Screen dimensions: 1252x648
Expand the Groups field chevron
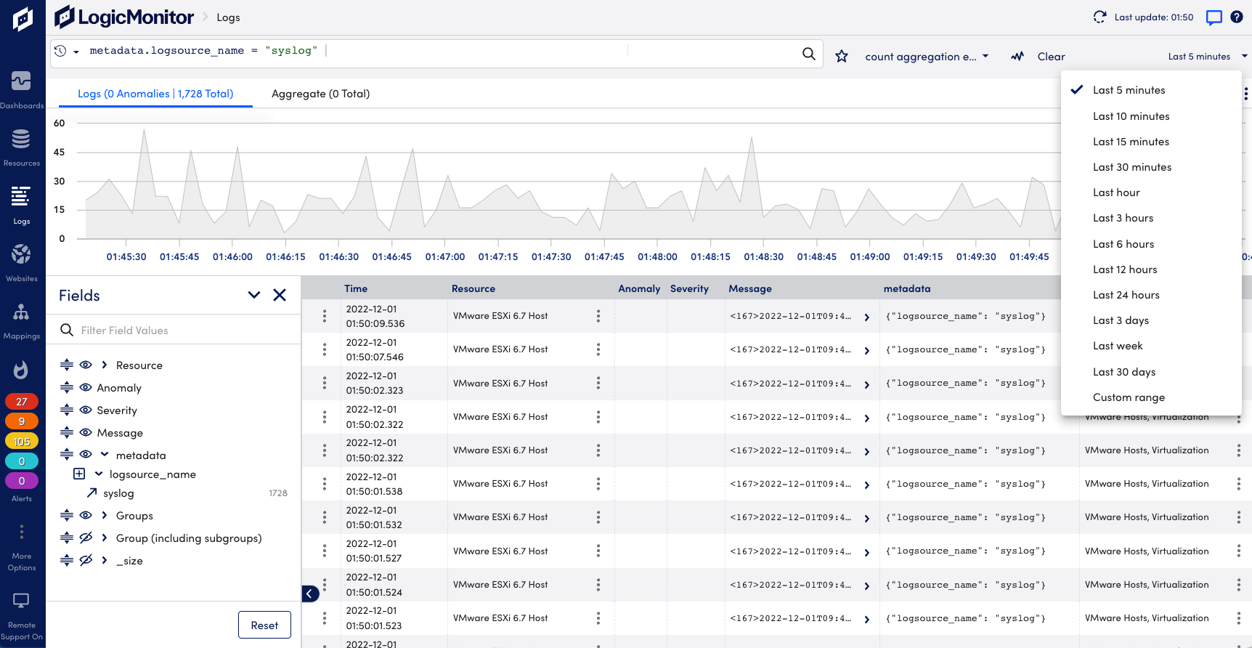(x=105, y=516)
